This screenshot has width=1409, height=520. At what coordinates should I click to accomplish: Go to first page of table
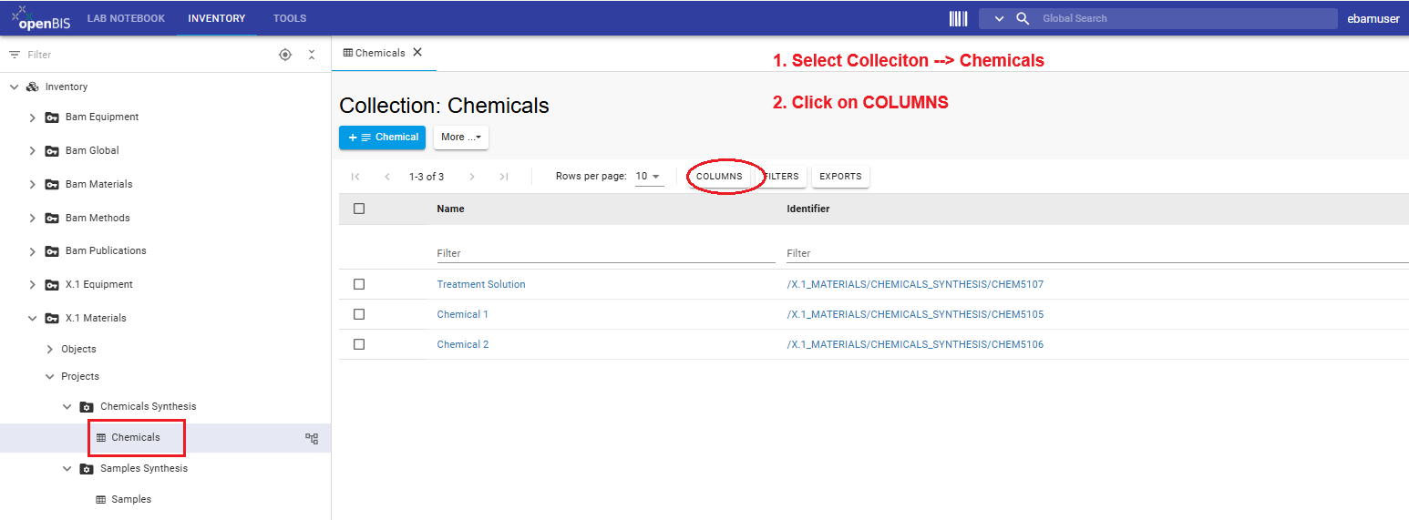click(x=355, y=177)
